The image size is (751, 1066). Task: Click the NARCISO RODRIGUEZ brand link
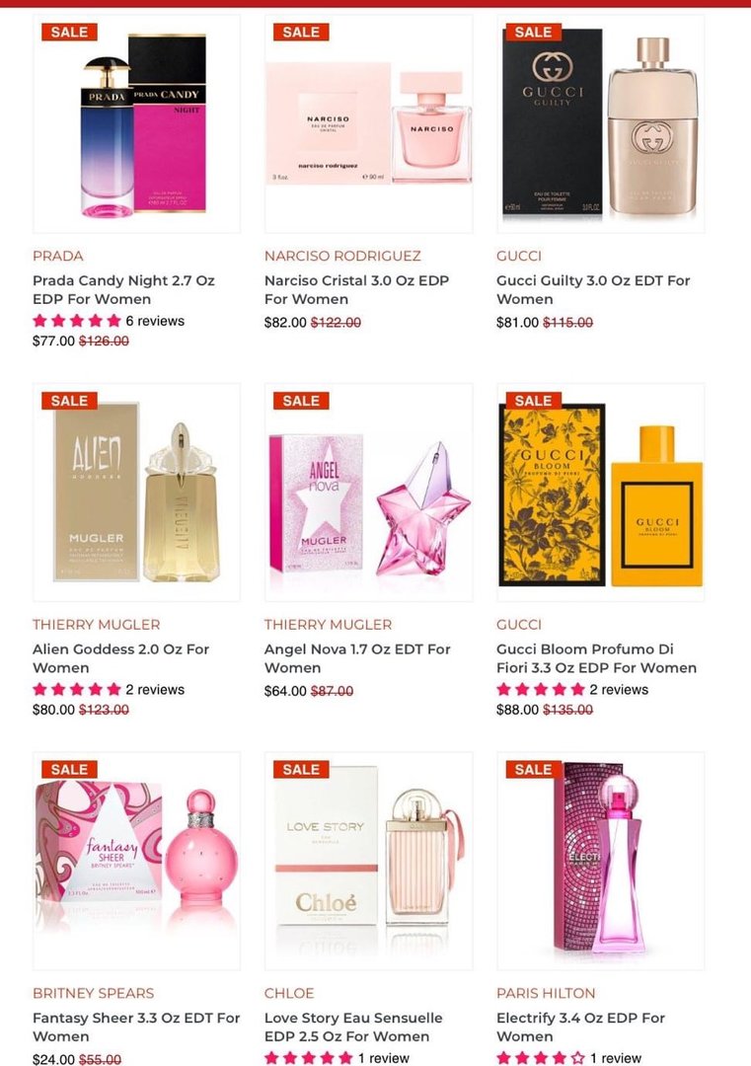(342, 257)
